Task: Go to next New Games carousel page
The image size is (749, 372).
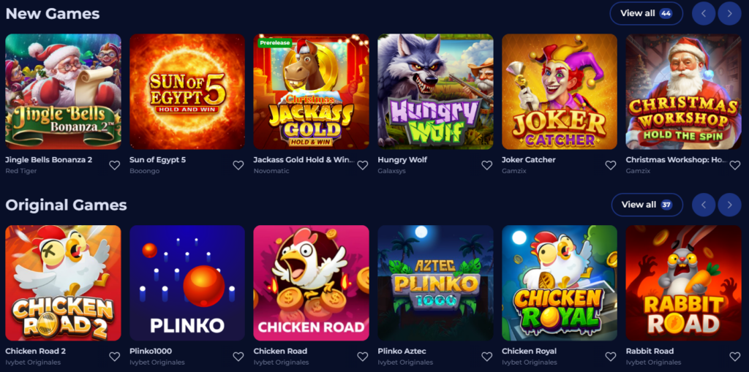Action: (729, 13)
